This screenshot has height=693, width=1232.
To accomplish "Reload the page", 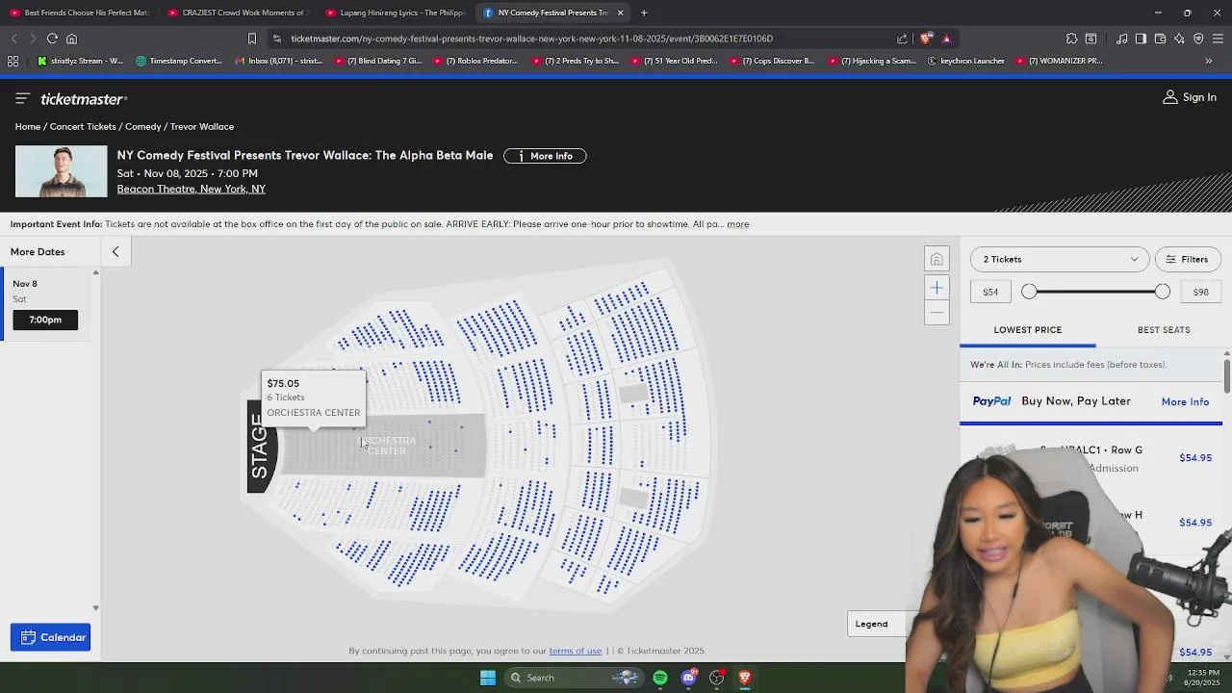I will [x=52, y=38].
